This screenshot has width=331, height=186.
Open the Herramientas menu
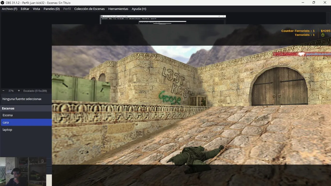118,9
